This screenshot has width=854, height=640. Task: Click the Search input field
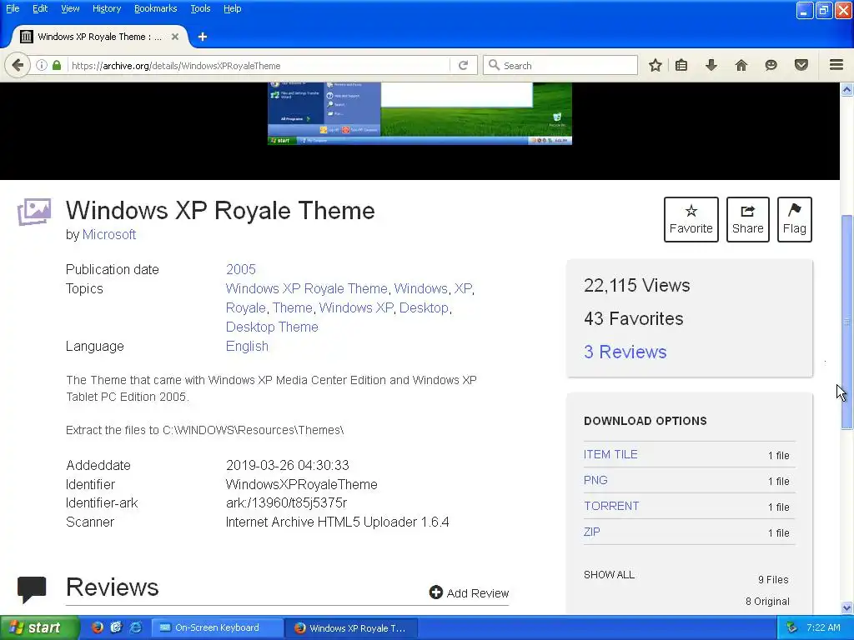(x=560, y=65)
